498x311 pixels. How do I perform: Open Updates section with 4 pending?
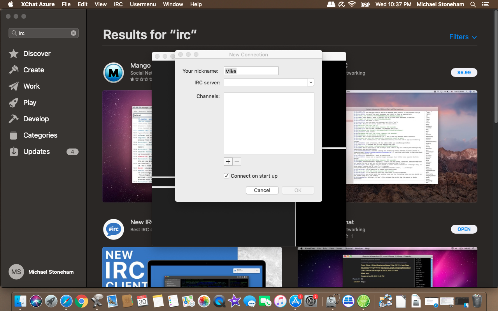pos(43,152)
